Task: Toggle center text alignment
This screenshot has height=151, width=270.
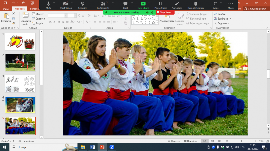Action: [100, 22]
